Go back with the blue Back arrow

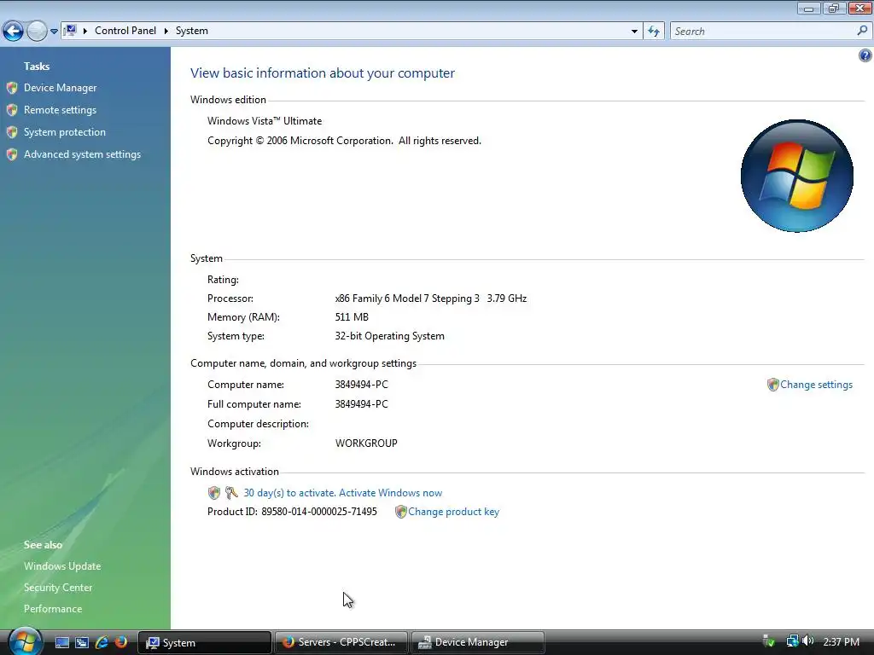click(x=13, y=32)
